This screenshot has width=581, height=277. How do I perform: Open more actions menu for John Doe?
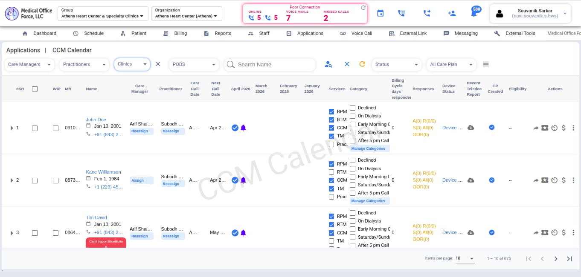573,128
